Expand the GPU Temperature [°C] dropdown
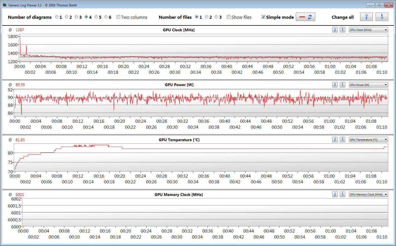396x246 pixels. tap(368, 139)
